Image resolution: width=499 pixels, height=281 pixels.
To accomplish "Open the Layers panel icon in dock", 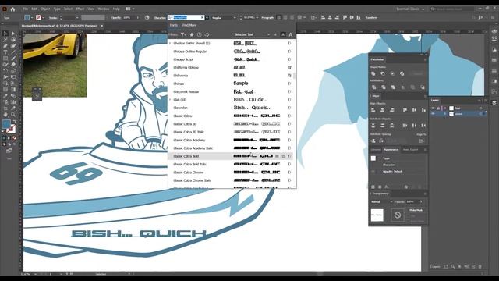I will point(494,102).
